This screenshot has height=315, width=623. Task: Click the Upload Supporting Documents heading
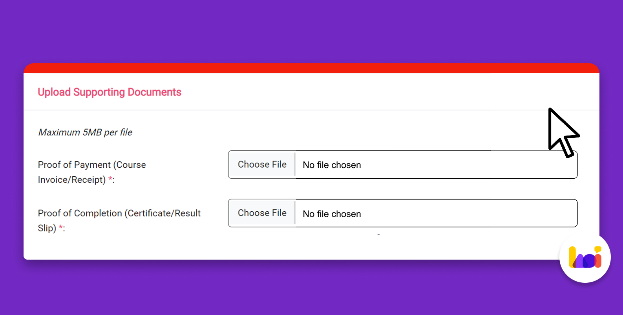[x=110, y=92]
